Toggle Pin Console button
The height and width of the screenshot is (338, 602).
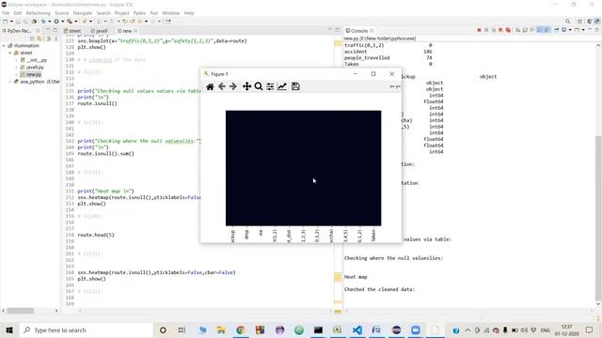556,30
